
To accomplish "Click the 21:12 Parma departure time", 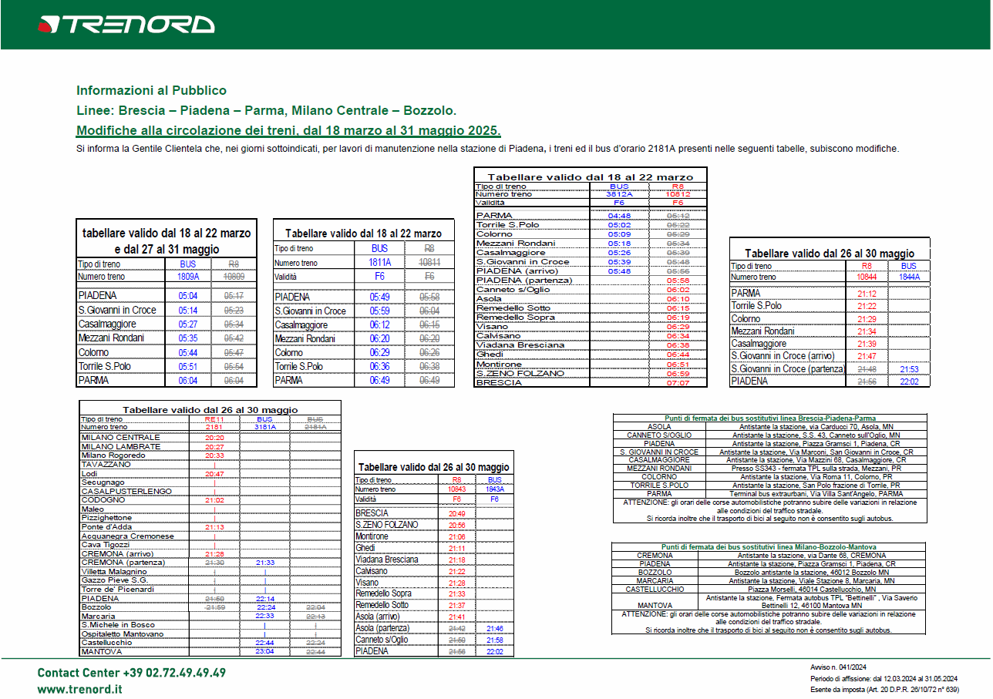I will tap(868, 294).
